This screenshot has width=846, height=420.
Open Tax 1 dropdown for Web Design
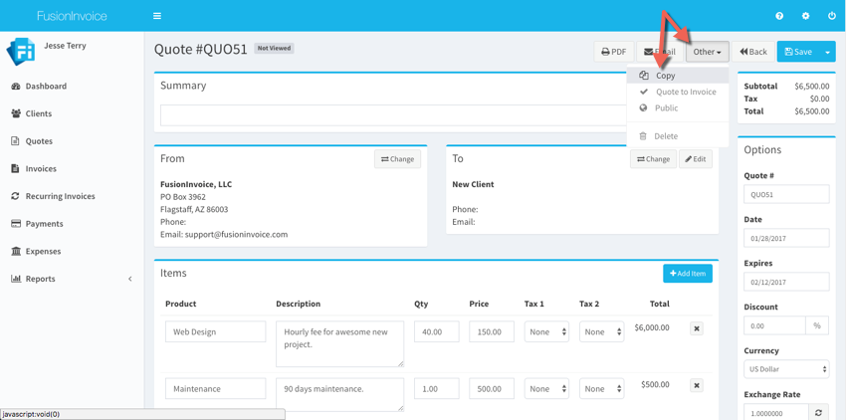coord(546,332)
